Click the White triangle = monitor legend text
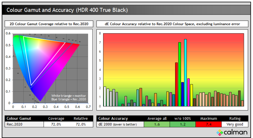The width and height of the screenshot is (253, 138). click(68, 95)
